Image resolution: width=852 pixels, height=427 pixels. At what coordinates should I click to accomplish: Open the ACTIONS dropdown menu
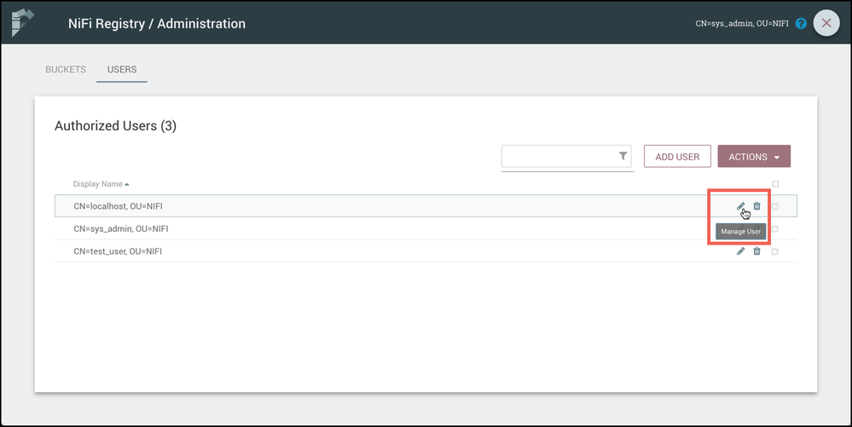coord(754,157)
